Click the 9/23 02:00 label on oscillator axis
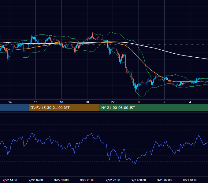 164,180
